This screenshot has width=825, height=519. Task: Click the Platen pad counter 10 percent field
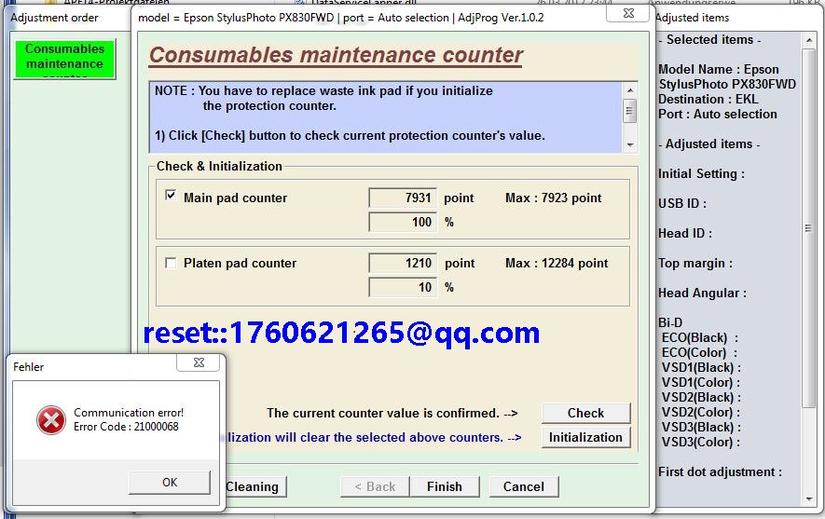(403, 287)
